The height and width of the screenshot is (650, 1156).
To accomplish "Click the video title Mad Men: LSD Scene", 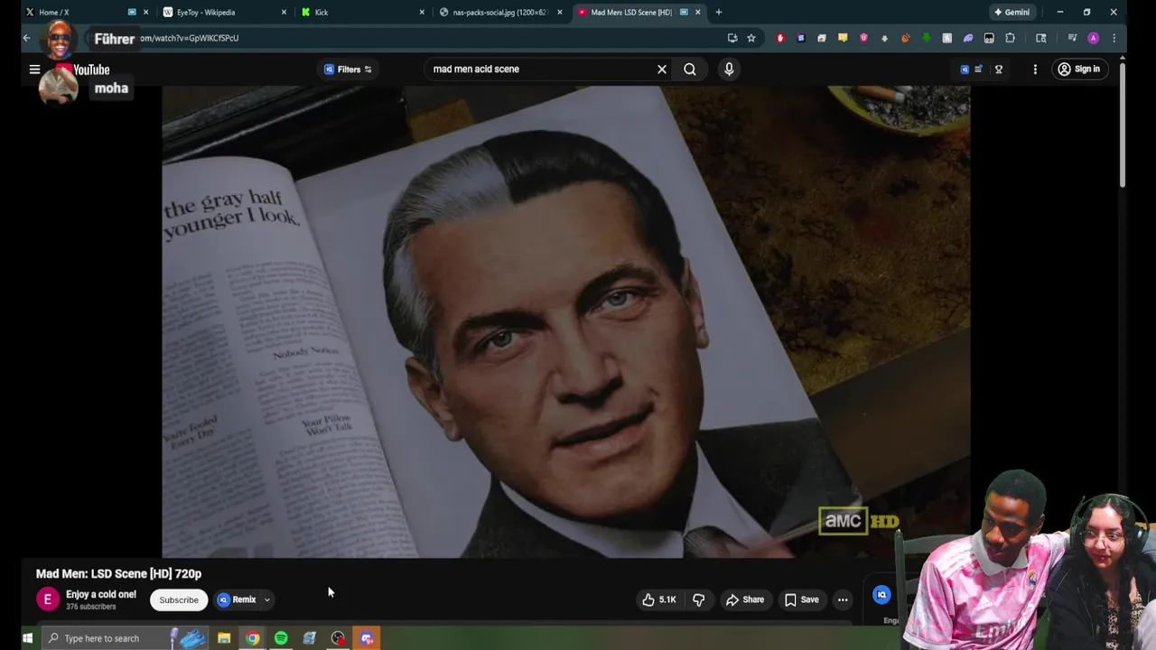I will [x=118, y=573].
